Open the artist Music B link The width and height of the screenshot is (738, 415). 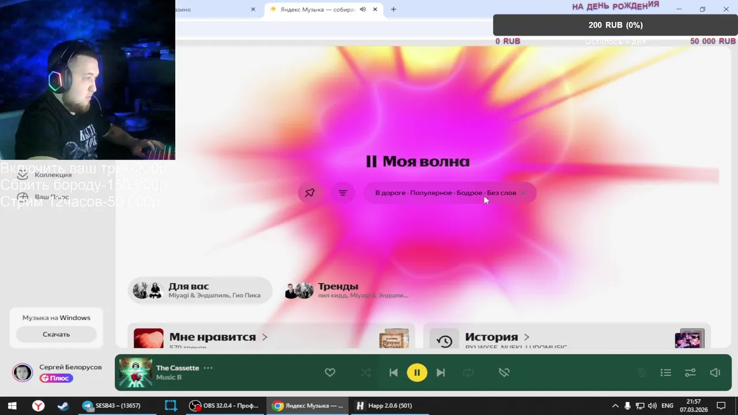point(169,377)
